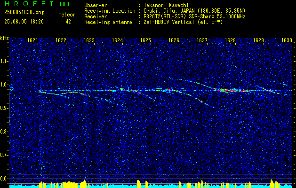Screen dimensions: 296x188
Task: Click frequency axis label 0.6
Action: pyautogui.click(x=3, y=179)
